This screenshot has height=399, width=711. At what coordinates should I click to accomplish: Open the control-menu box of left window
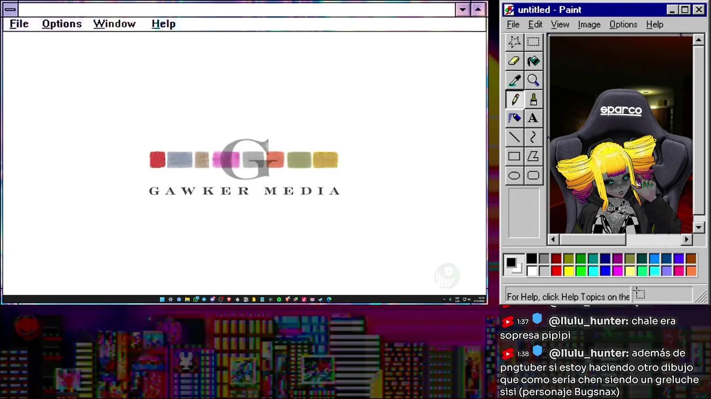click(10, 9)
